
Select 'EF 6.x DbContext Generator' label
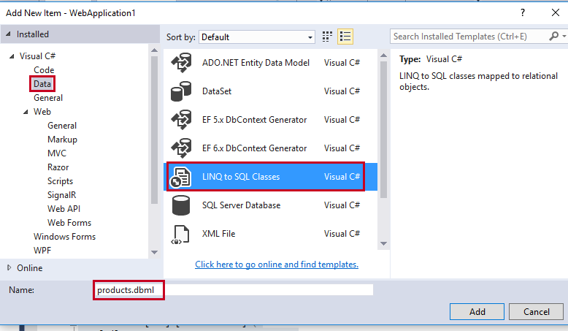[x=254, y=148]
